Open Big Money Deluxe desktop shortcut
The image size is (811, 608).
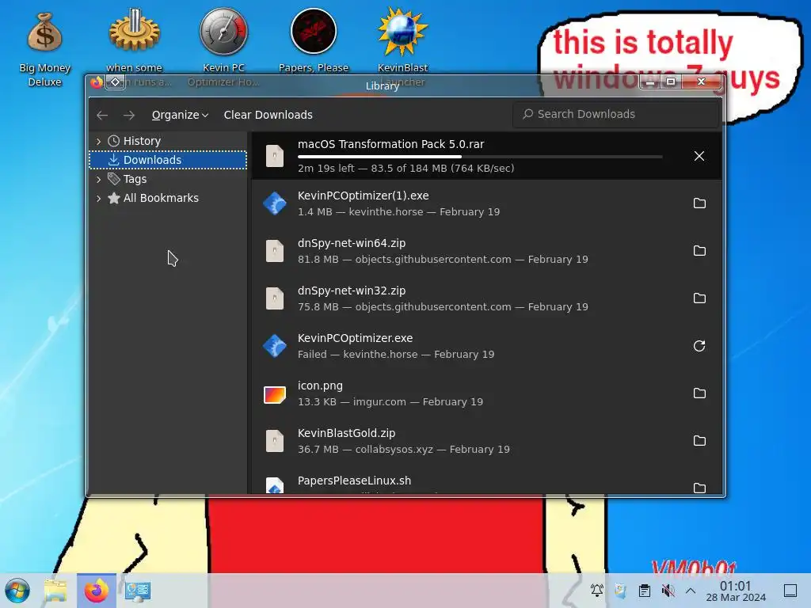tap(45, 48)
